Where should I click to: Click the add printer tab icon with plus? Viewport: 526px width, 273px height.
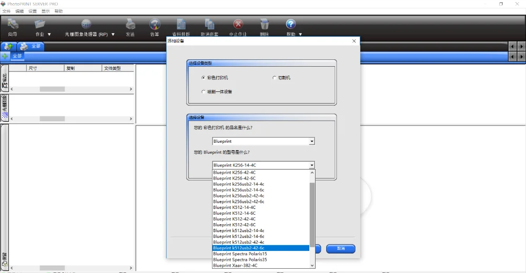point(8,46)
